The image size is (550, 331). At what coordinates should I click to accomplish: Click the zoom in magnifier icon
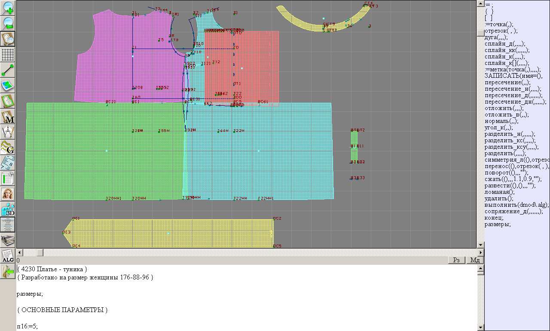pyautogui.click(x=8, y=8)
